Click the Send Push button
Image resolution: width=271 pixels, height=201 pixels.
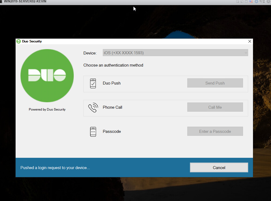click(x=215, y=83)
